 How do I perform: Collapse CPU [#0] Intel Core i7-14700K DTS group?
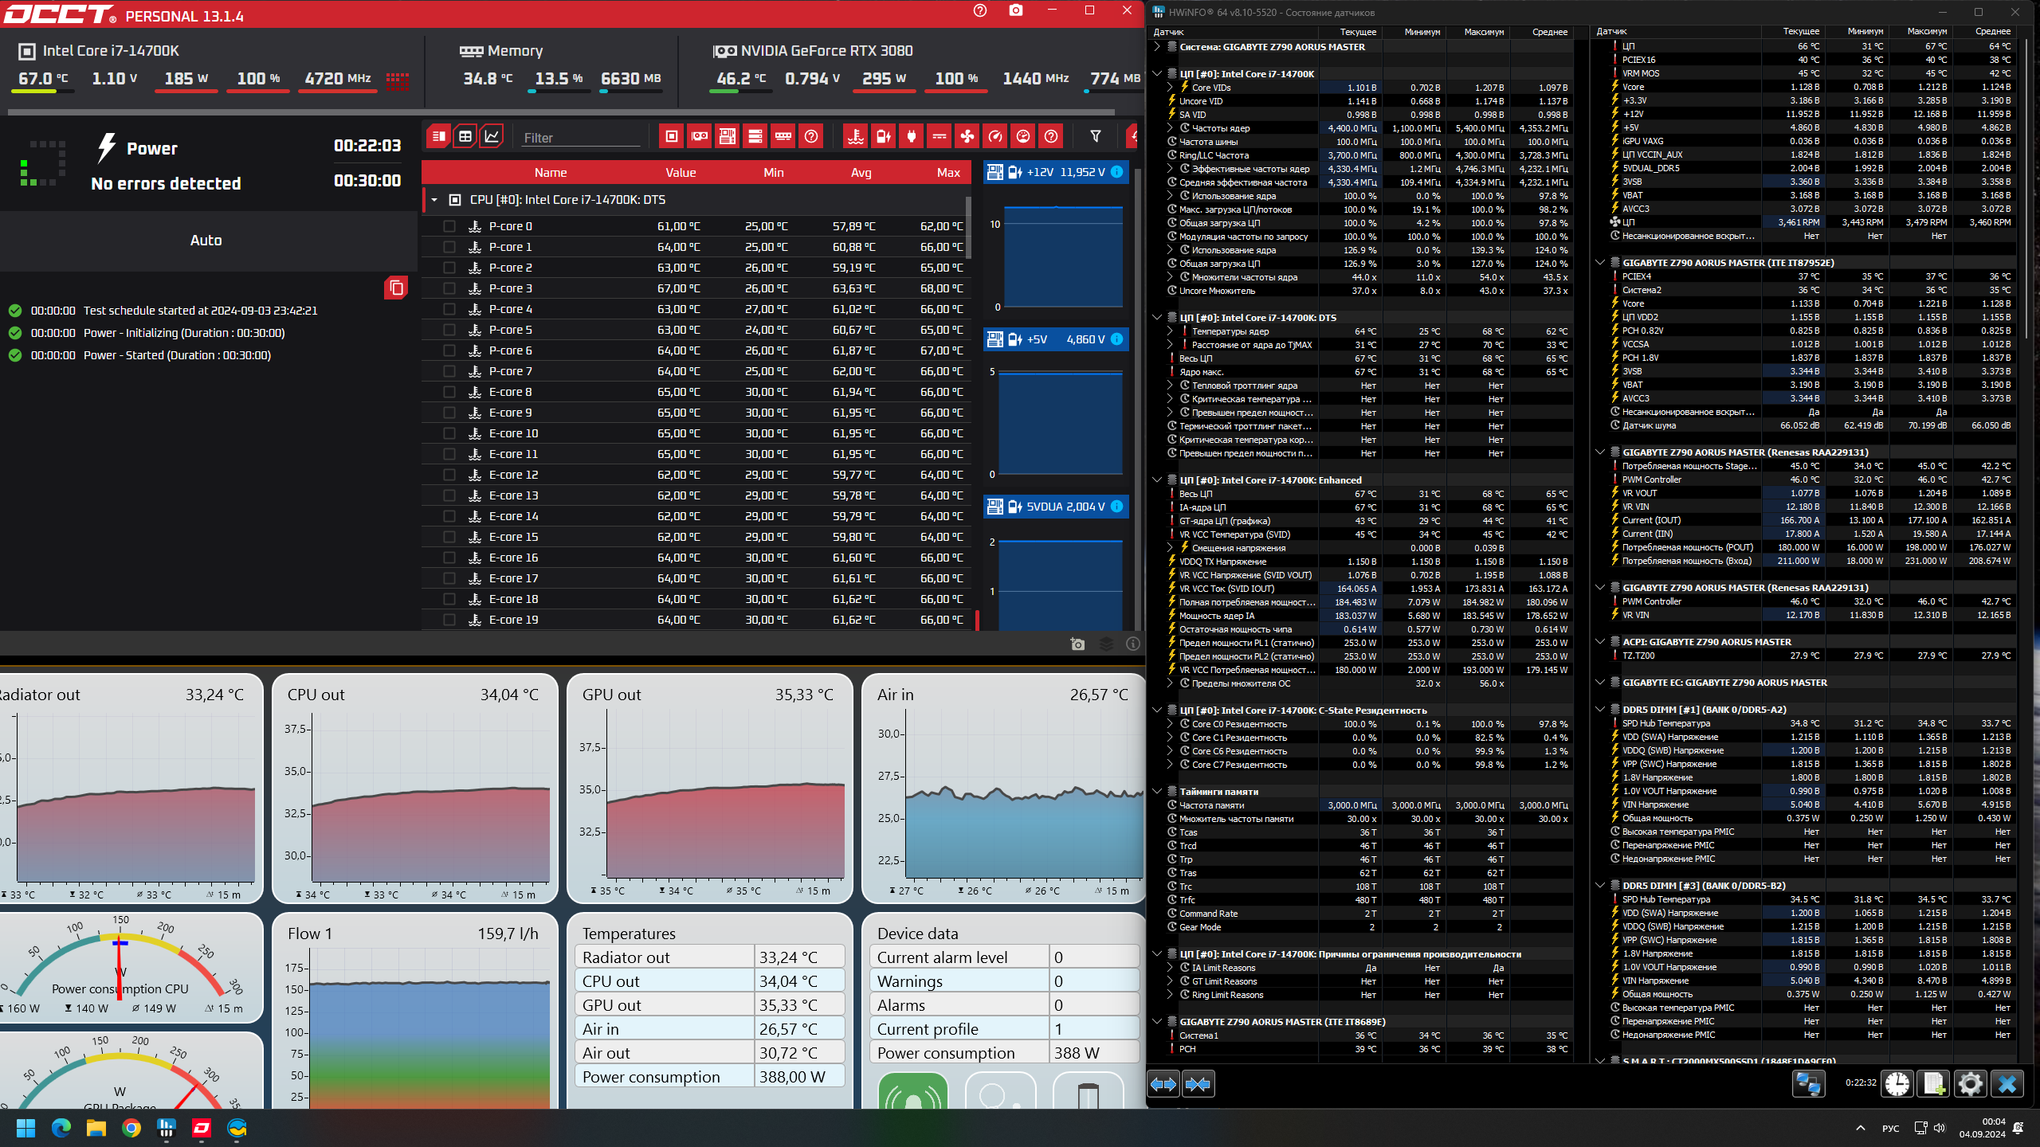[434, 200]
